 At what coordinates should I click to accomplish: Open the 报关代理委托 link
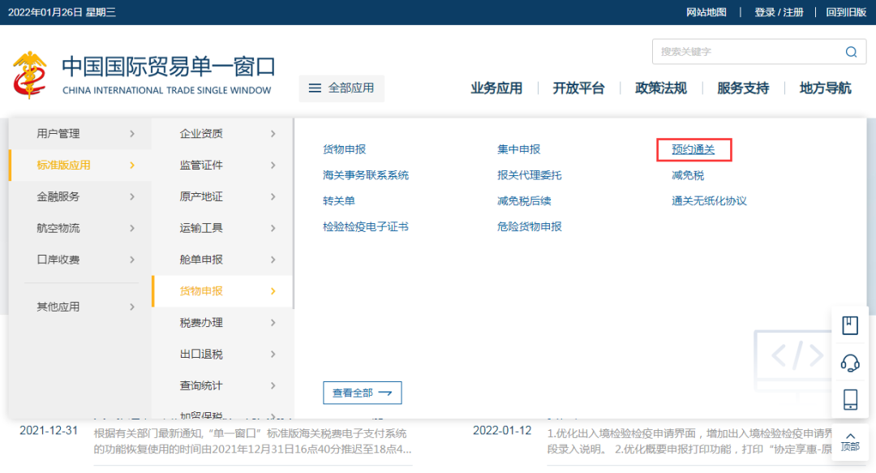(x=529, y=175)
